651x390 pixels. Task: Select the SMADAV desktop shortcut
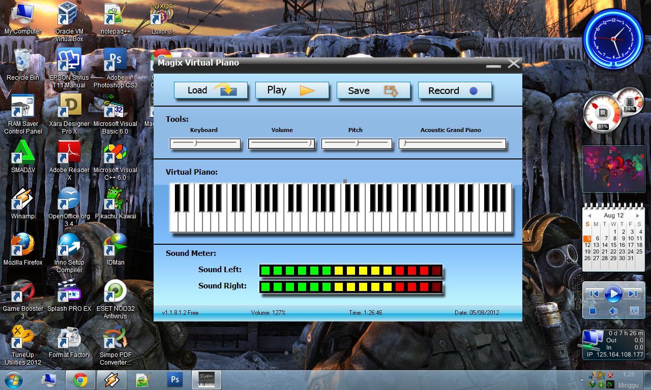(22, 157)
